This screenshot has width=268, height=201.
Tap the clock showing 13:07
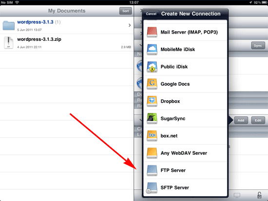[x=134, y=2]
